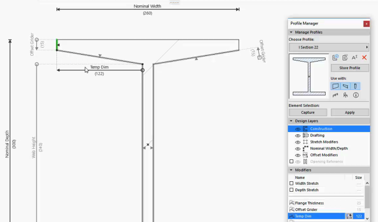Enable the Opening Reference checkbox
This screenshot has width=378, height=222.
(291, 162)
